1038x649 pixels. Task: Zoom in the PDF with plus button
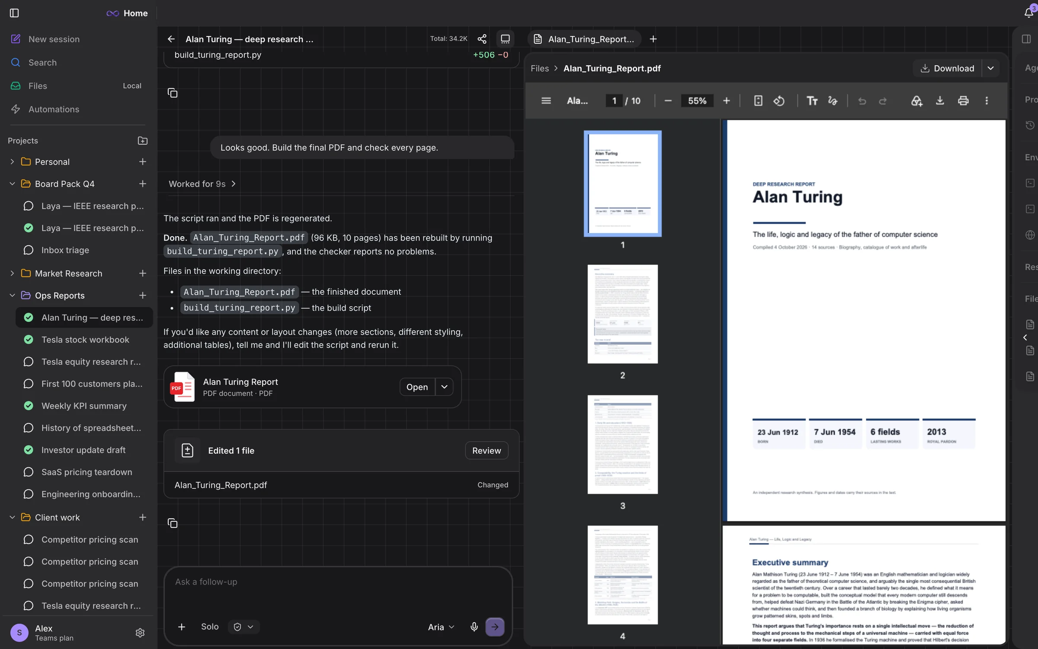(727, 101)
